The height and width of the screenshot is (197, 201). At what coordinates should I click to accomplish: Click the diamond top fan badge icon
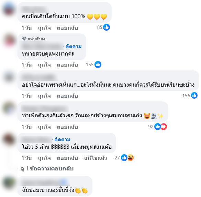click(x=24, y=39)
